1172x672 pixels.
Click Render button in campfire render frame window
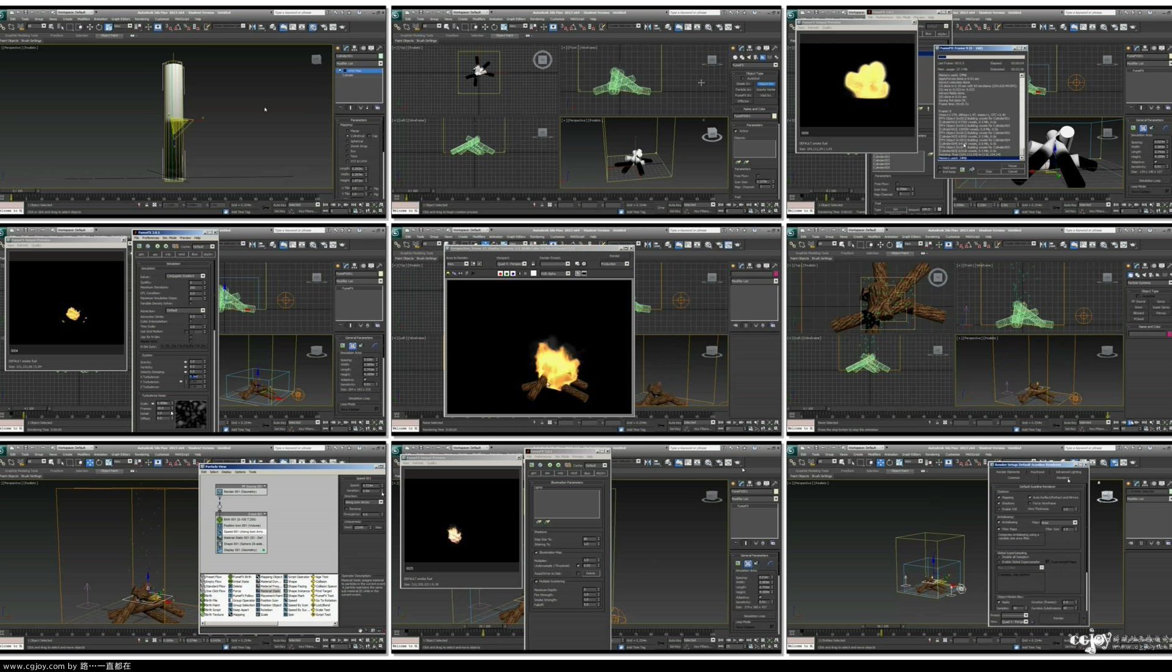[615, 256]
